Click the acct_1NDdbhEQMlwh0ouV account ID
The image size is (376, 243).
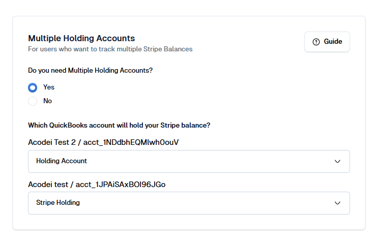point(131,142)
